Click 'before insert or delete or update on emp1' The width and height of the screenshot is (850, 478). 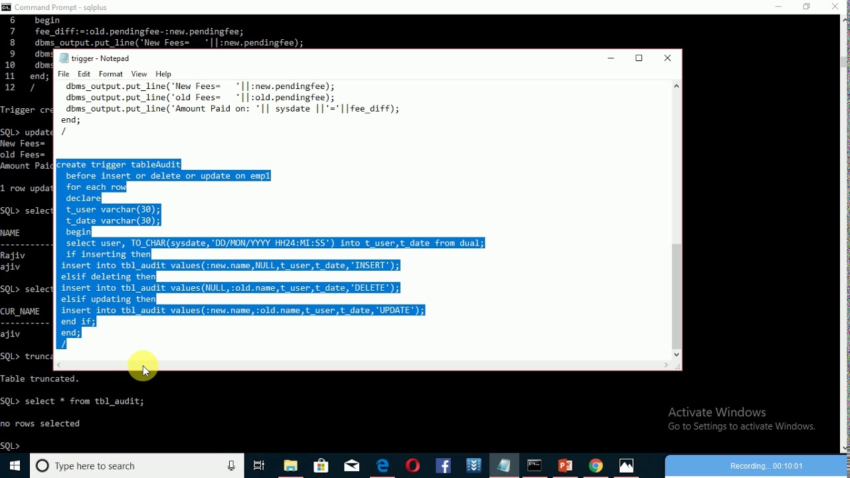[168, 176]
